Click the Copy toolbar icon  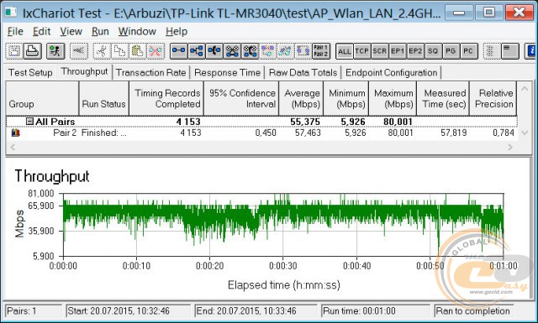coord(119,51)
